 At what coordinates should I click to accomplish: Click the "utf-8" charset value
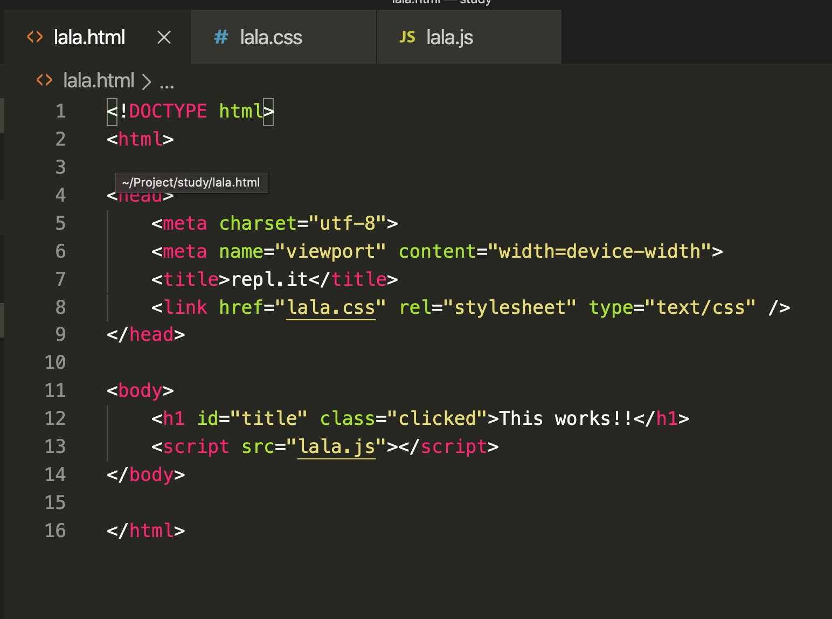pos(348,223)
